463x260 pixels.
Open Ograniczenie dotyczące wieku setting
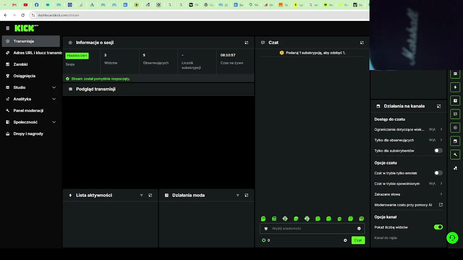408,129
